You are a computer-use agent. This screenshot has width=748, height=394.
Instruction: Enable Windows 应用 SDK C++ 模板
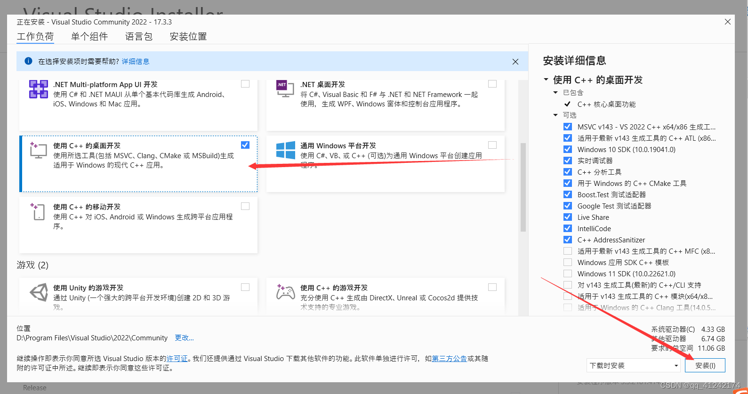pyautogui.click(x=568, y=262)
